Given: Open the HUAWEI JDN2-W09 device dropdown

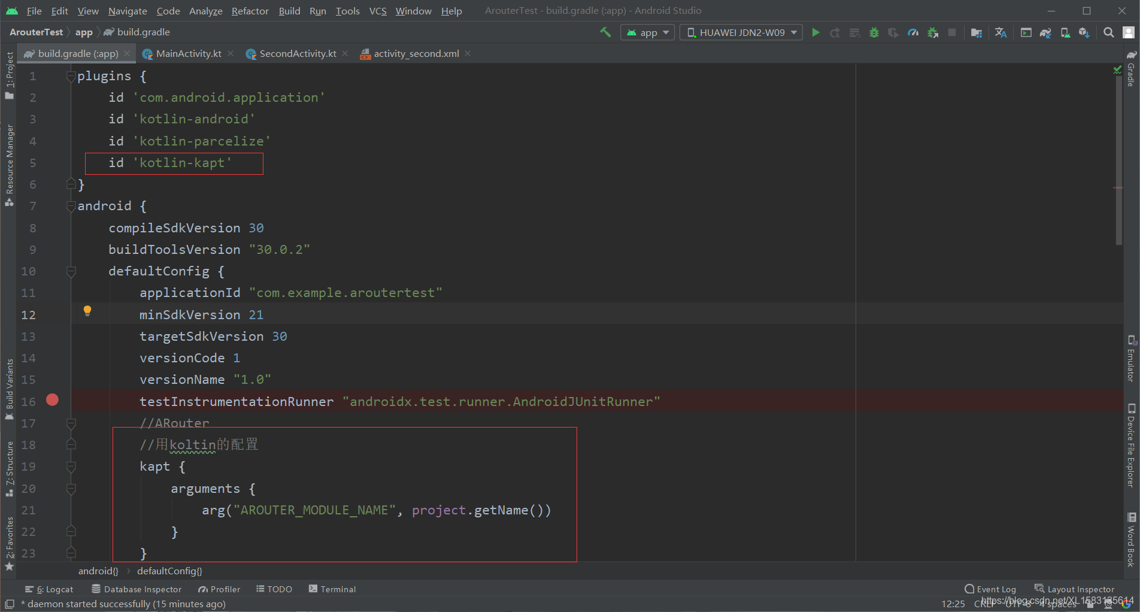Looking at the screenshot, I should pyautogui.click(x=741, y=32).
